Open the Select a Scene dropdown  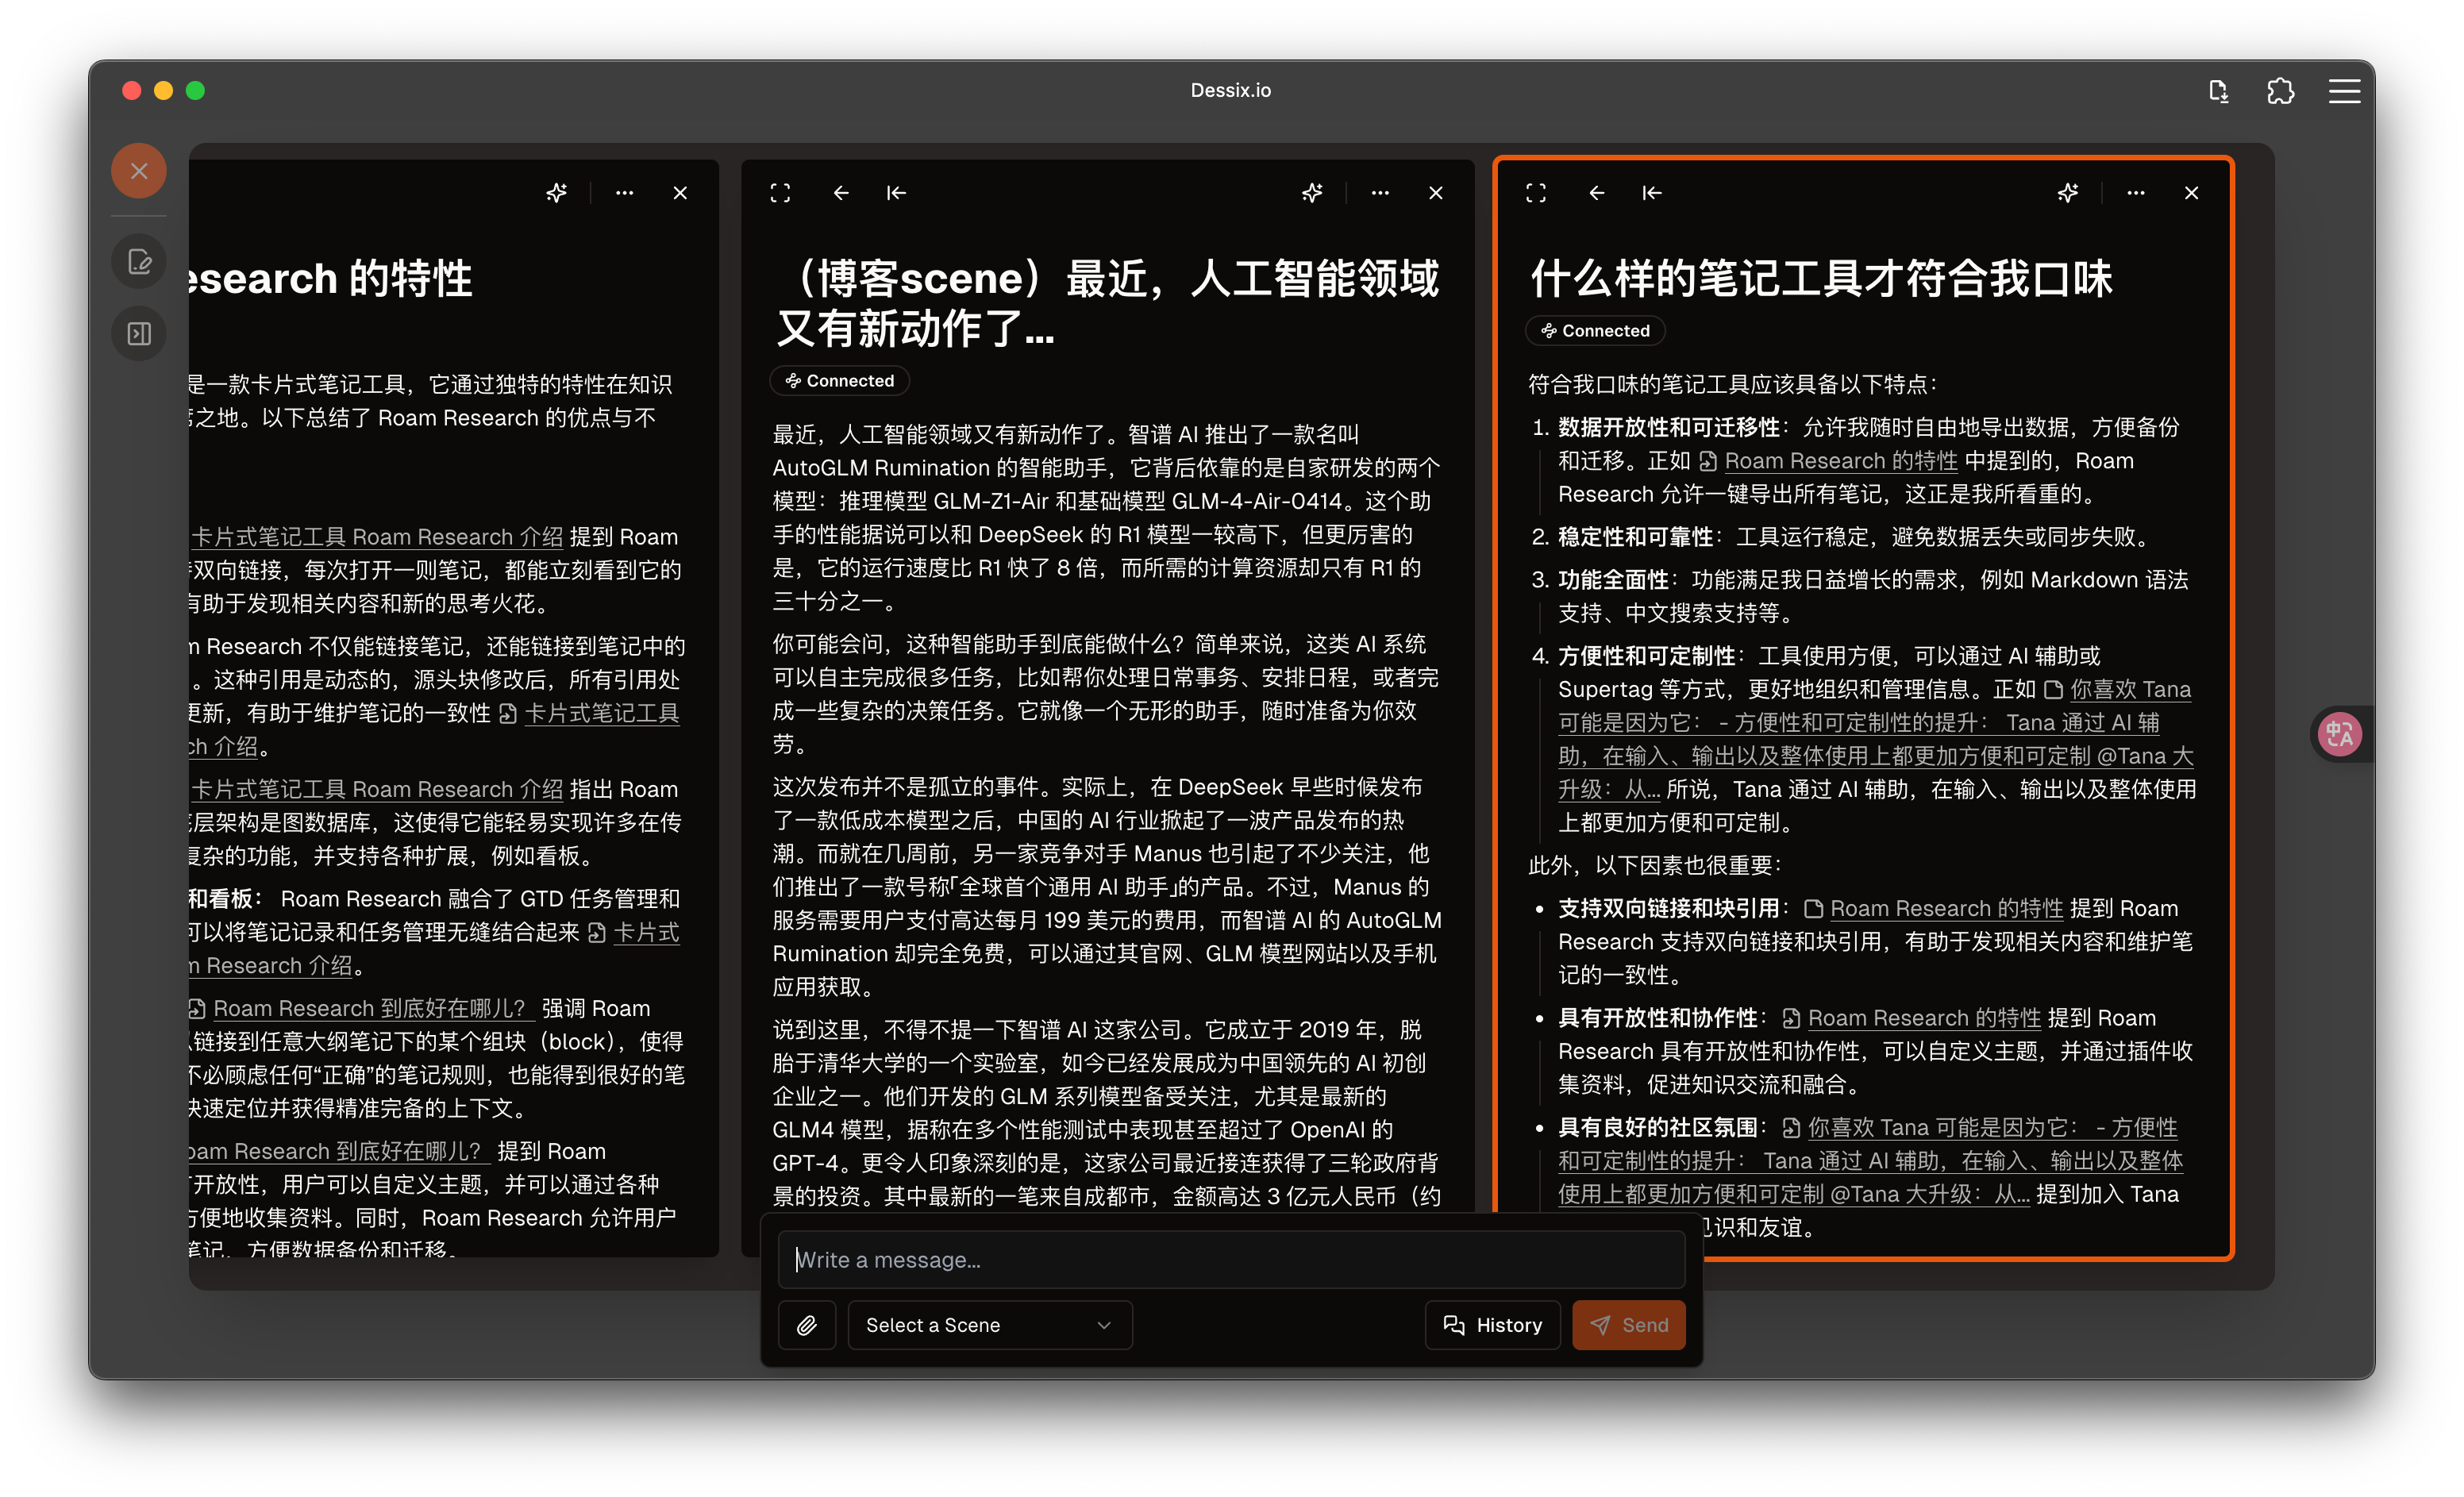pos(988,1324)
